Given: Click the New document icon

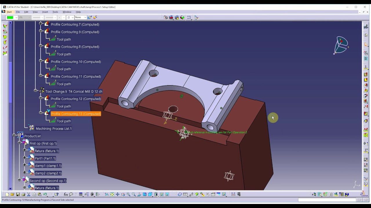Looking at the screenshot, I should coord(7,194).
